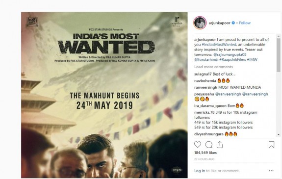The image size is (282, 179).
Task: Open @foxstarhindi profile link
Action: (206, 59)
